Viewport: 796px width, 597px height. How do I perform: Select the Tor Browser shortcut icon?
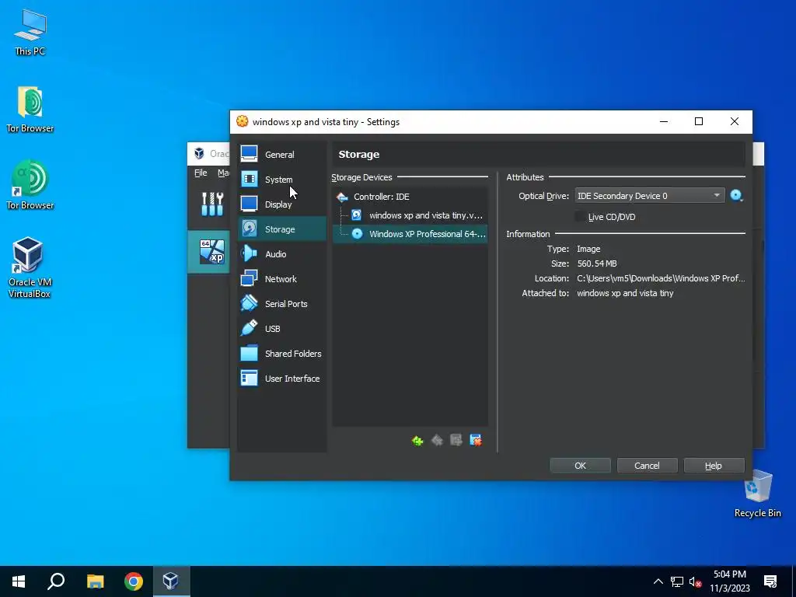point(30,185)
